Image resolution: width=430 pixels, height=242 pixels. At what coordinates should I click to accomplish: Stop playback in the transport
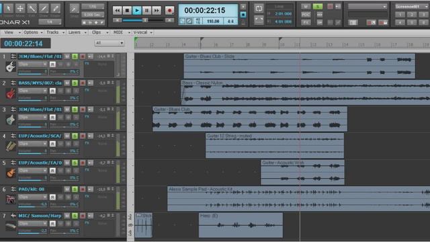pyautogui.click(x=127, y=11)
